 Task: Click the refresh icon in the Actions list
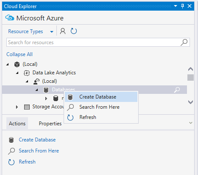pos(11,162)
